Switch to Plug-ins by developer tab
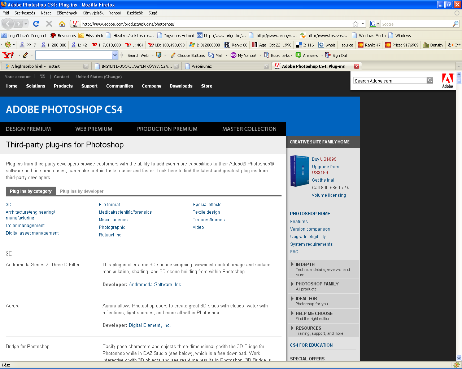462x369 pixels. (82, 191)
